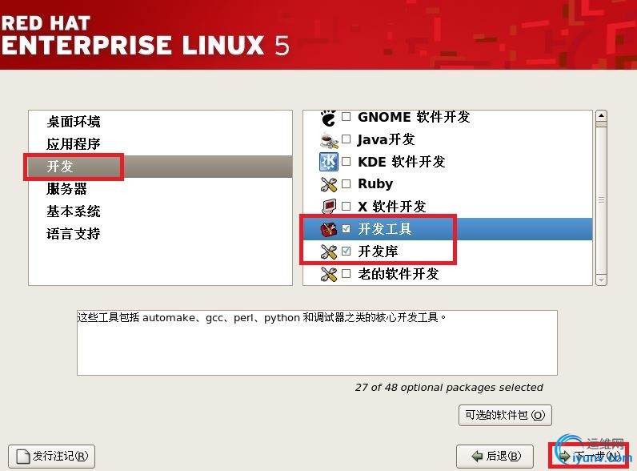Select the 桌面环境 category
Image resolution: width=637 pixels, height=471 pixels.
[x=73, y=122]
